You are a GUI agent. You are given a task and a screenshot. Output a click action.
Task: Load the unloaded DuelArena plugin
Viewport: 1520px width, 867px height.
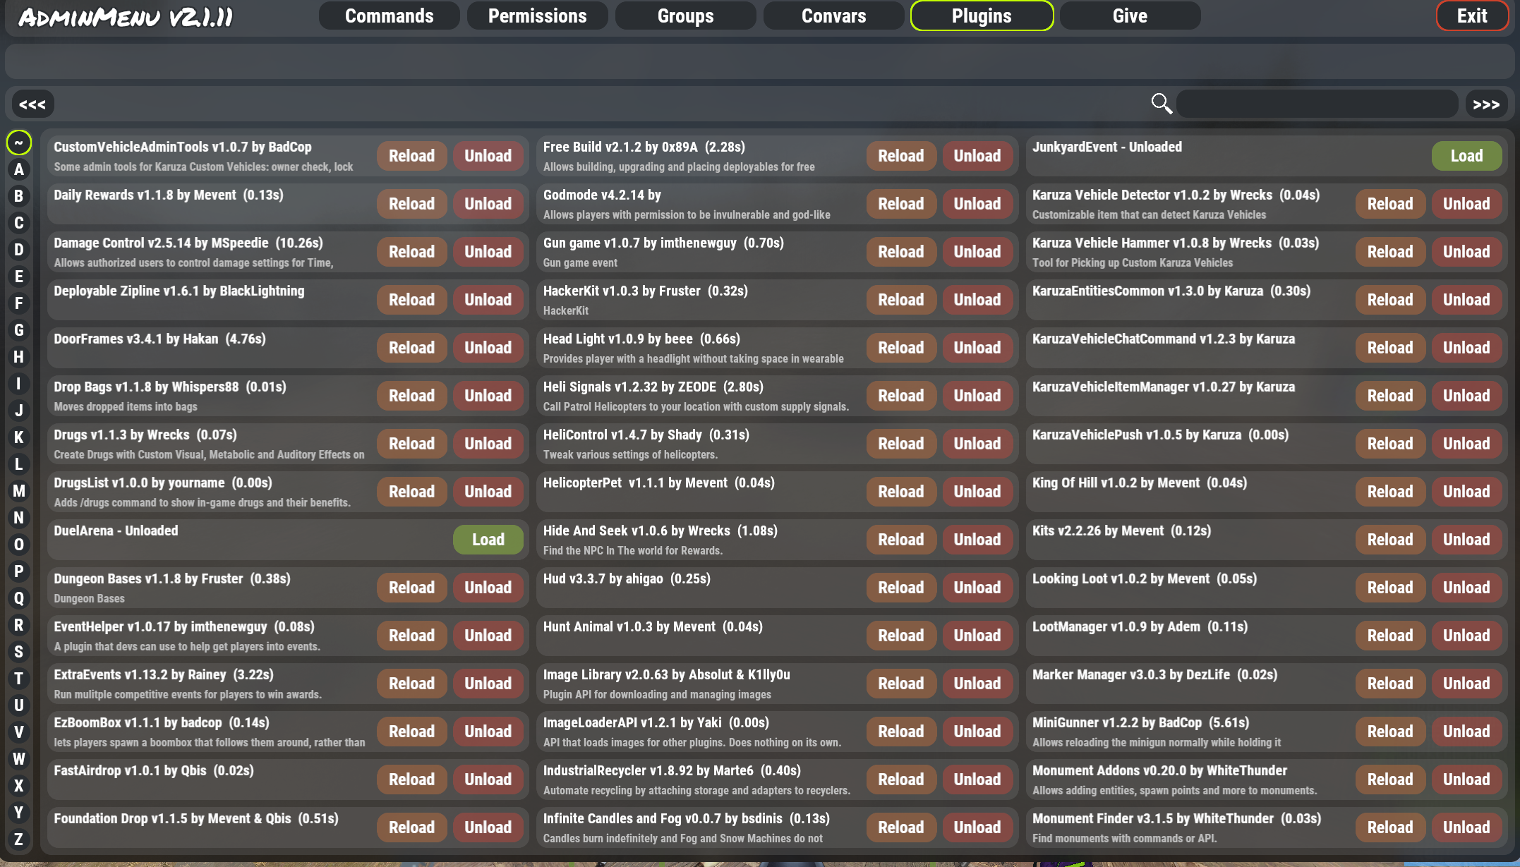(x=488, y=540)
